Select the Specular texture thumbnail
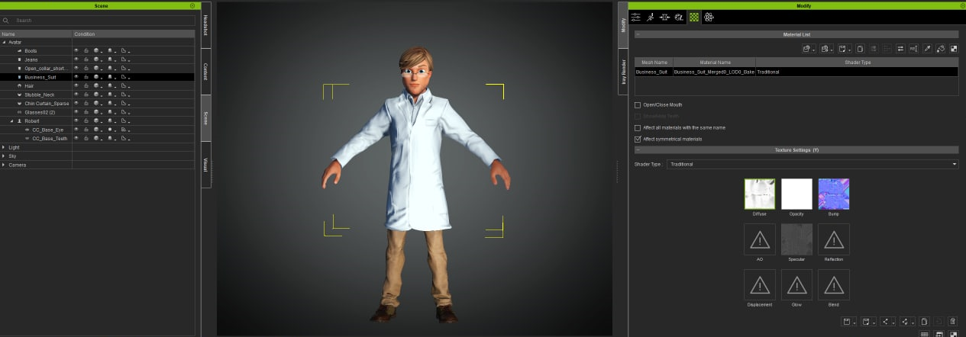This screenshot has height=337, width=966. (796, 239)
